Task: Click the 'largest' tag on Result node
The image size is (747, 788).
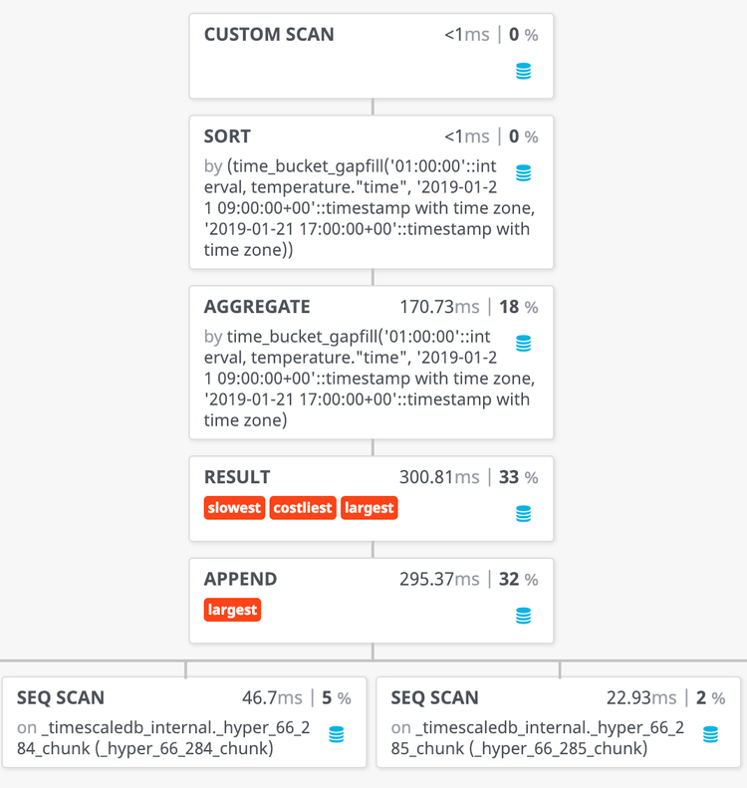Action: click(x=369, y=508)
